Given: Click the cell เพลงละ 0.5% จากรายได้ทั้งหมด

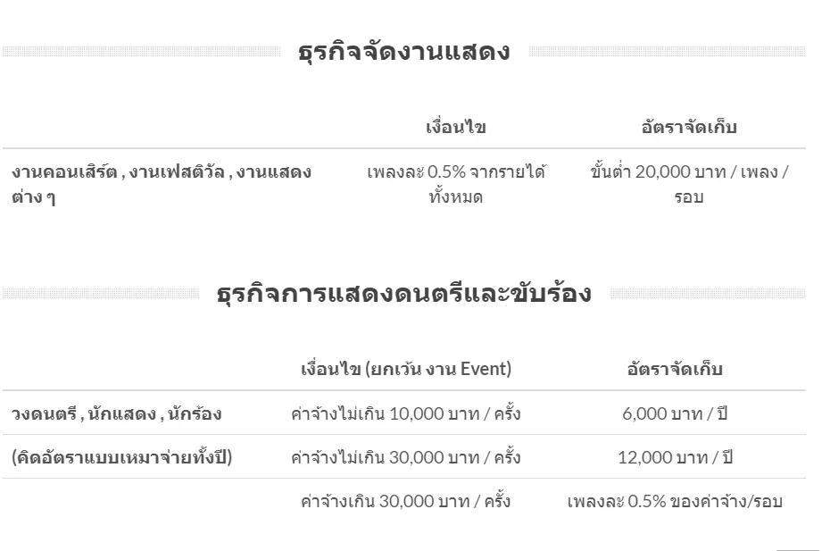Looking at the screenshot, I should [455, 184].
